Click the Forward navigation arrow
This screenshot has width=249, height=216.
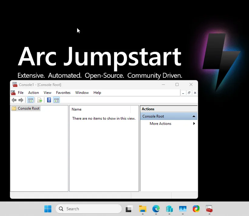coord(21,100)
